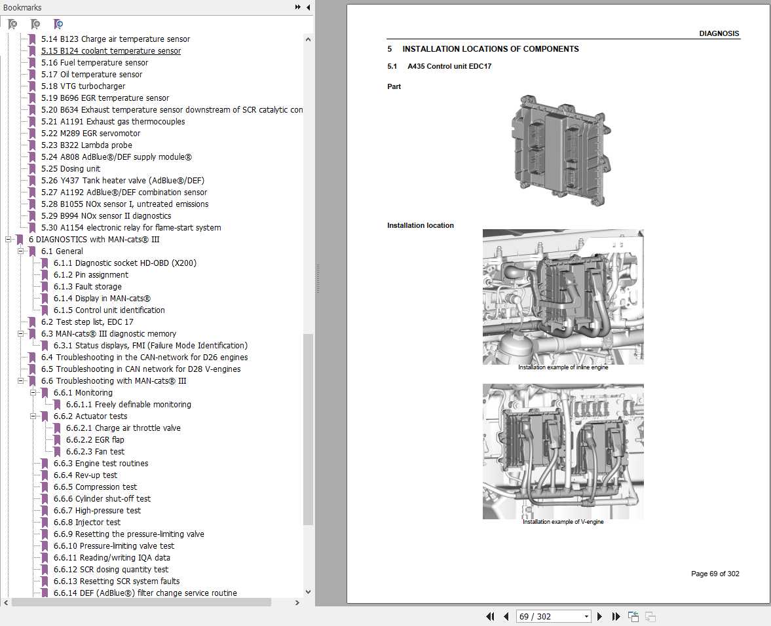Open bookmark 5.21 A1191 Exhaust gas thermocouples
The width and height of the screenshot is (771, 626).
coord(113,121)
